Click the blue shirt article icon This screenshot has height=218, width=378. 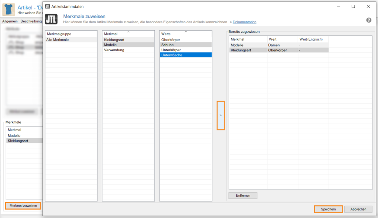pyautogui.click(x=8, y=9)
